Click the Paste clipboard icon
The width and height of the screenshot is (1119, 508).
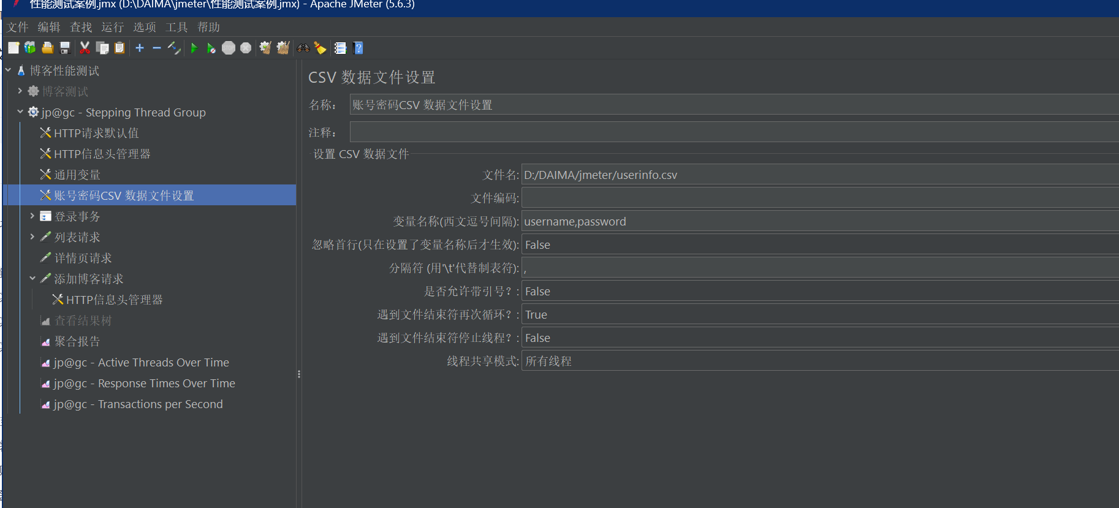119,48
